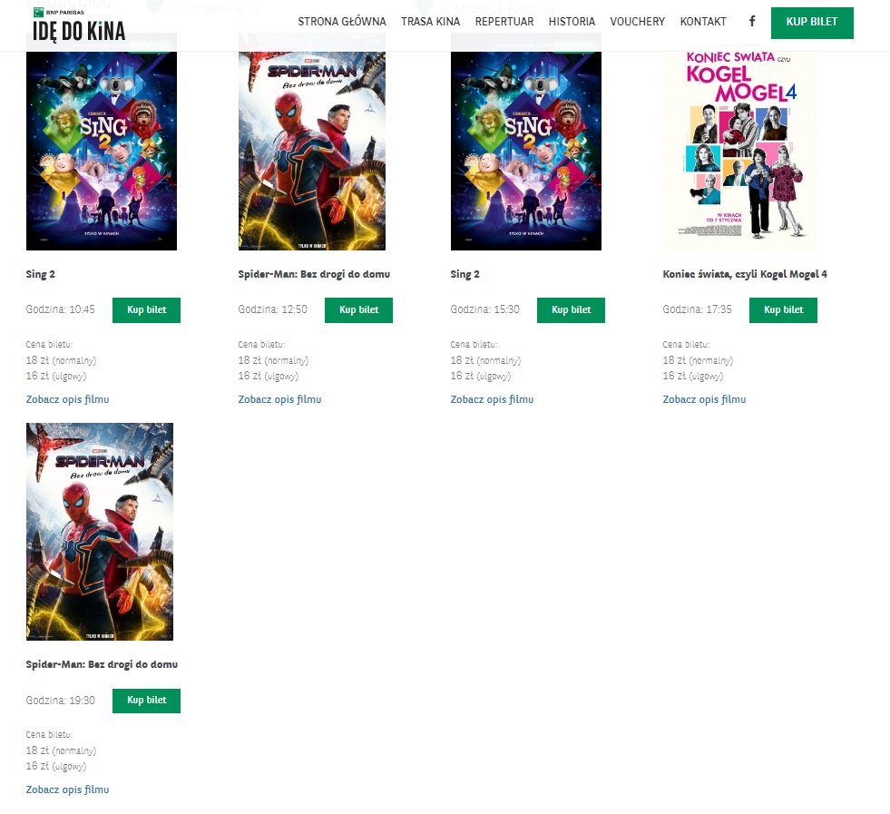Buy ticket for Sing 2 at 10:45
This screenshot has height=814, width=890.
pyautogui.click(x=146, y=310)
